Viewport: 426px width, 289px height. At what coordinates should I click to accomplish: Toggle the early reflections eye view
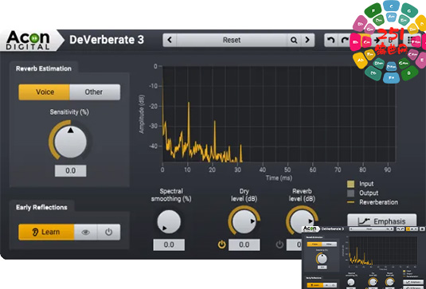[x=85, y=232]
